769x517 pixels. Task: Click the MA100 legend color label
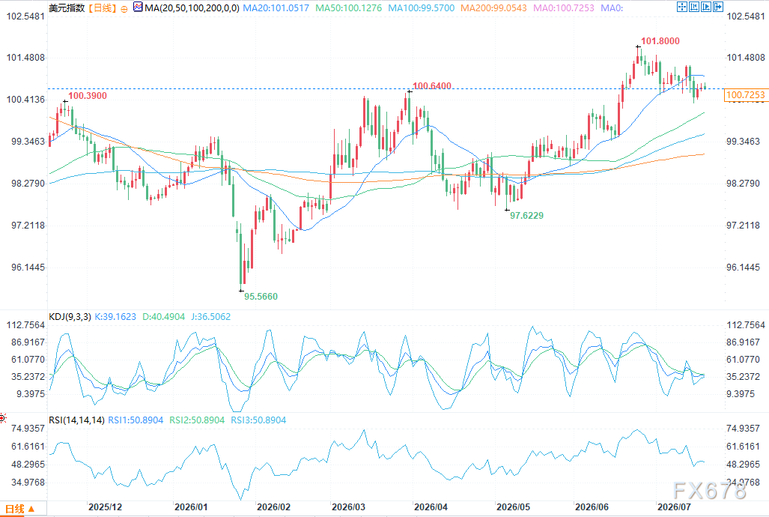[x=422, y=7]
